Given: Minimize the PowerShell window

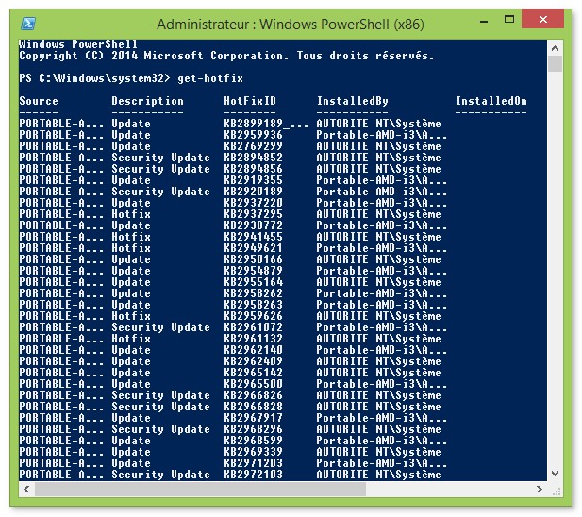Looking at the screenshot, I should click(x=484, y=21).
